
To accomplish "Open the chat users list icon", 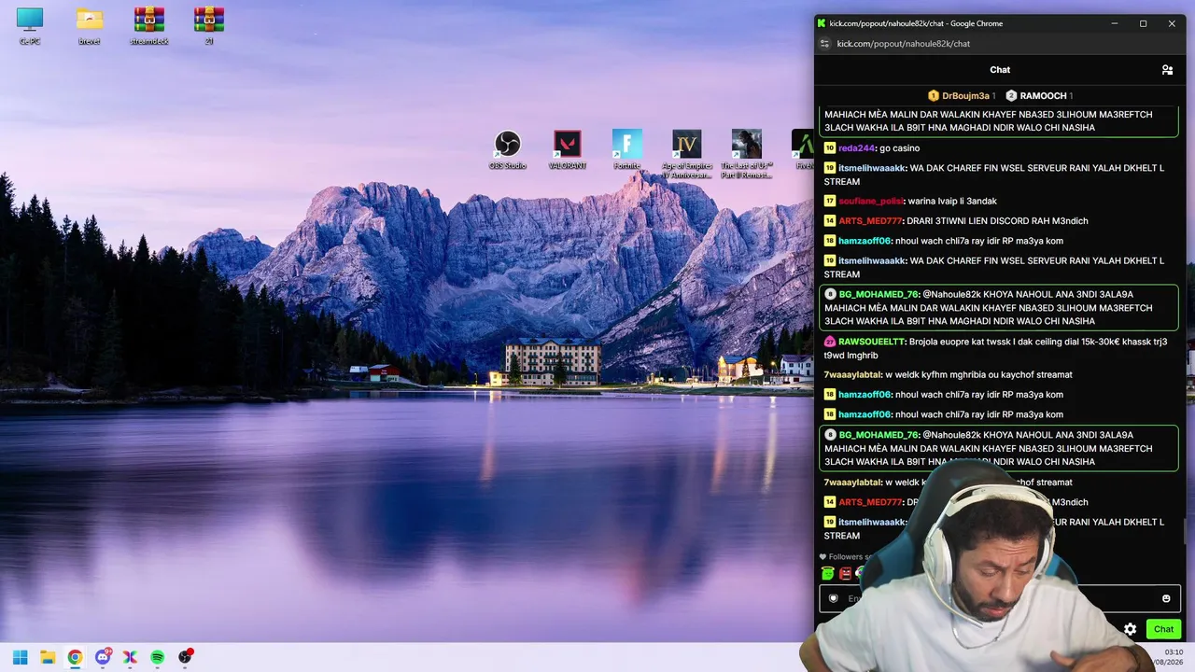I will click(x=1167, y=70).
